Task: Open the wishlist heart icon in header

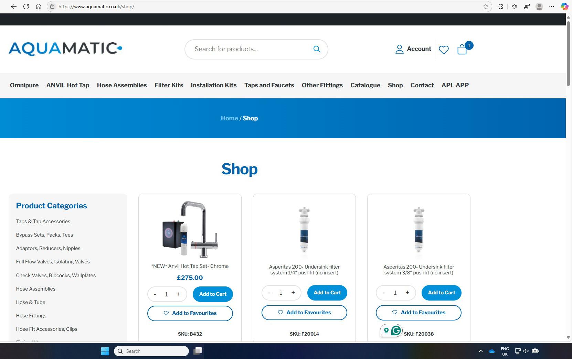Action: coord(444,50)
